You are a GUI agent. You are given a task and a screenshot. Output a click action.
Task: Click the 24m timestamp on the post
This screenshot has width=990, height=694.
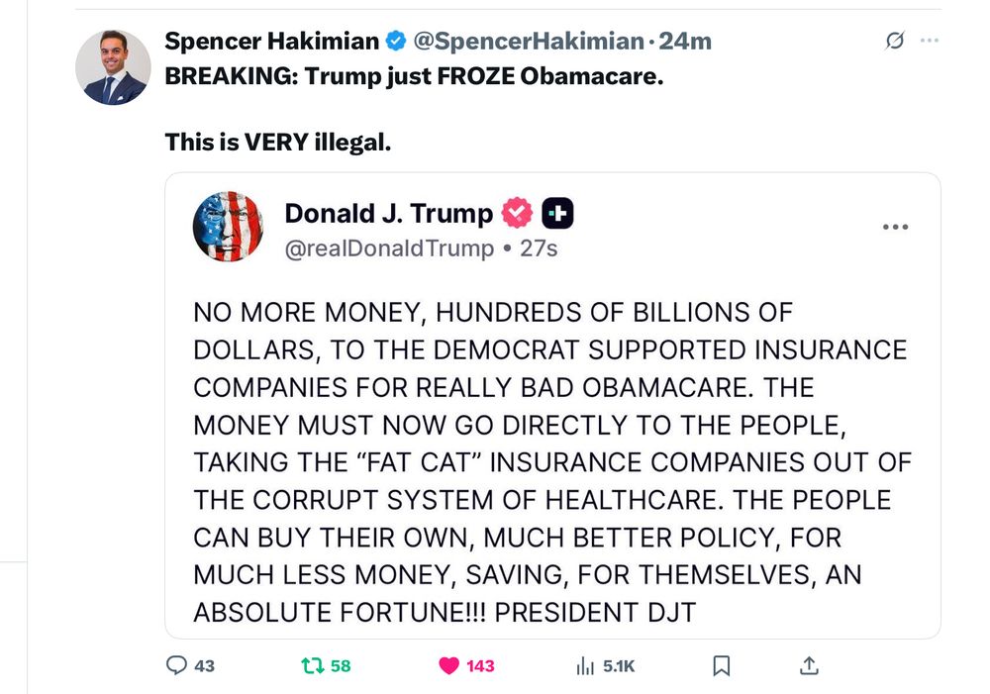coord(685,41)
